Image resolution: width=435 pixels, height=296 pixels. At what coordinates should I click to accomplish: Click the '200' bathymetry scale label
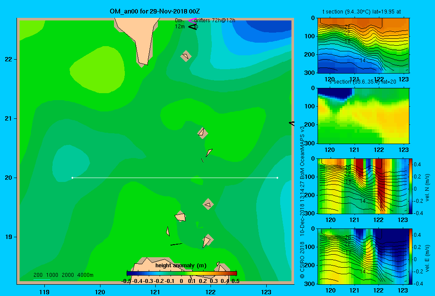38,275
